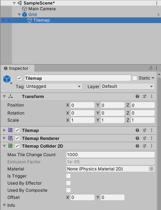Click the Tilemap GameObject cube icon

tap(7, 79)
